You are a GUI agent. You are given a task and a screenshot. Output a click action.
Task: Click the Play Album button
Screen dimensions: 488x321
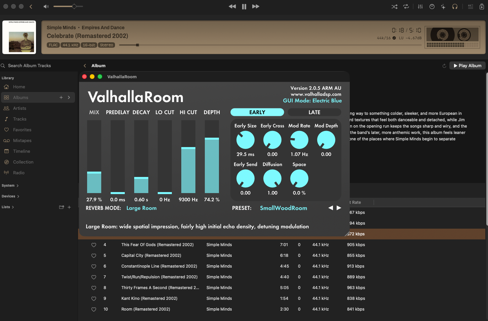point(467,66)
